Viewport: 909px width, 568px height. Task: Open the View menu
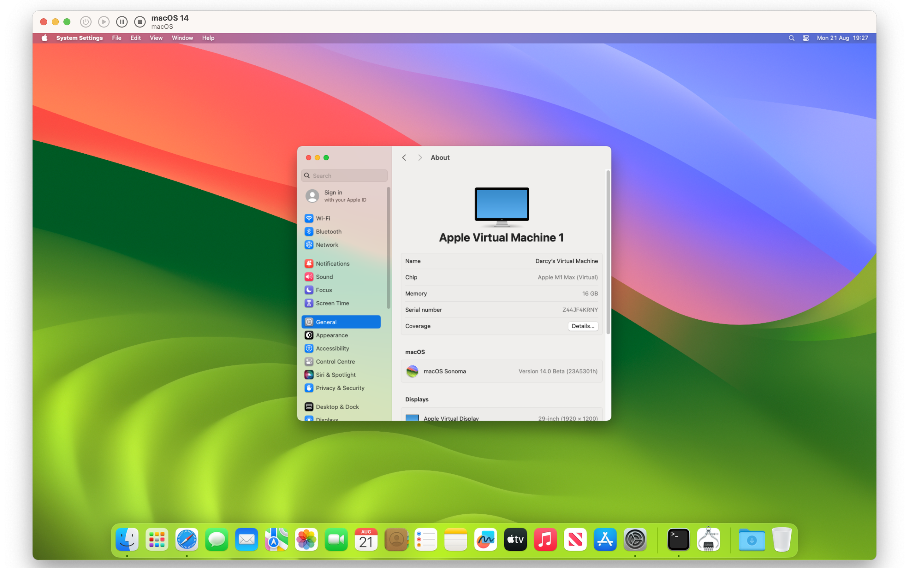click(156, 38)
